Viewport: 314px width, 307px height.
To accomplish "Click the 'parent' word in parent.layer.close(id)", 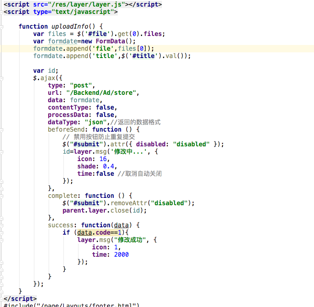I will [x=74, y=211].
